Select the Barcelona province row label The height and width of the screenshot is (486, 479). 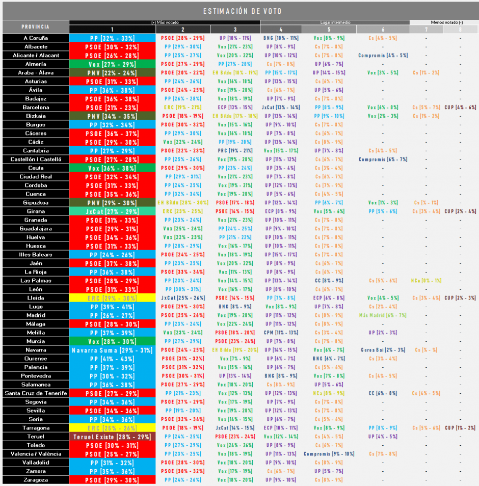(x=36, y=107)
